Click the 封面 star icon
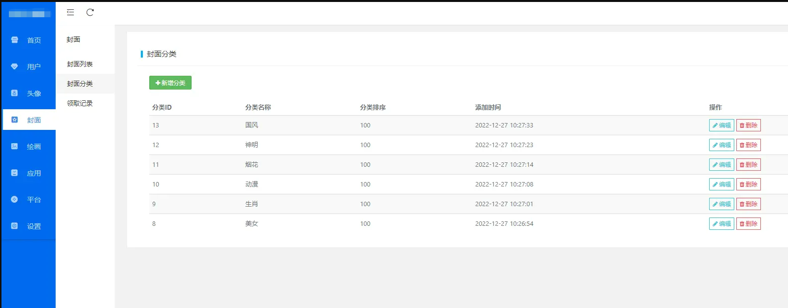Viewport: 788px width, 308px height. pyautogui.click(x=14, y=120)
